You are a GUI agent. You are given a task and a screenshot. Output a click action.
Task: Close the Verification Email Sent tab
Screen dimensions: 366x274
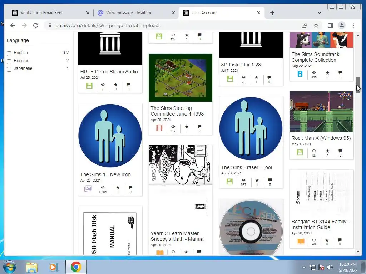tap(88, 13)
